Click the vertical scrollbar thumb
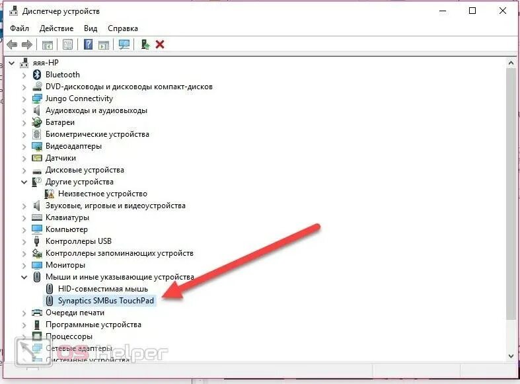Screen dimensions: 520x384 pyautogui.click(x=511, y=194)
